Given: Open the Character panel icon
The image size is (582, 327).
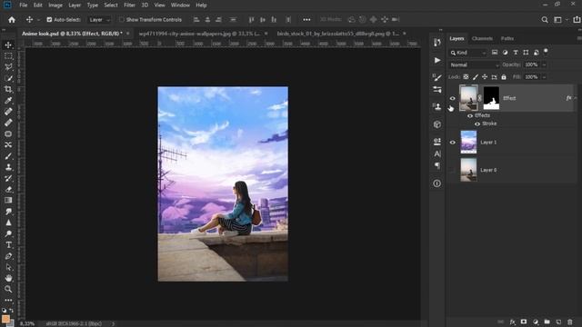Looking at the screenshot, I should pos(437,154).
